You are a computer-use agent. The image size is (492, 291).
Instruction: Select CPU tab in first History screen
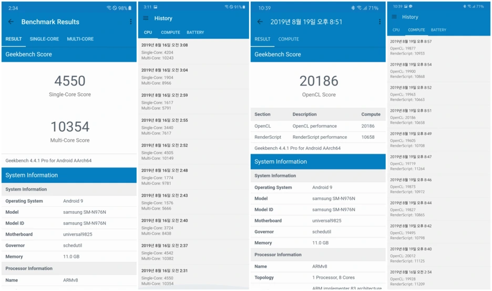coord(148,32)
